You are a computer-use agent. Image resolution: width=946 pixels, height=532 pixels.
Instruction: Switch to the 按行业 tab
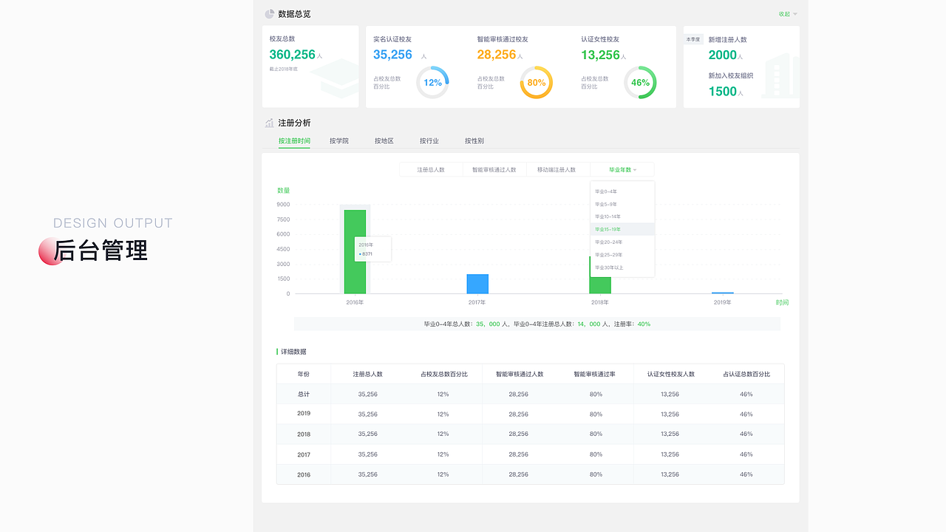click(429, 140)
